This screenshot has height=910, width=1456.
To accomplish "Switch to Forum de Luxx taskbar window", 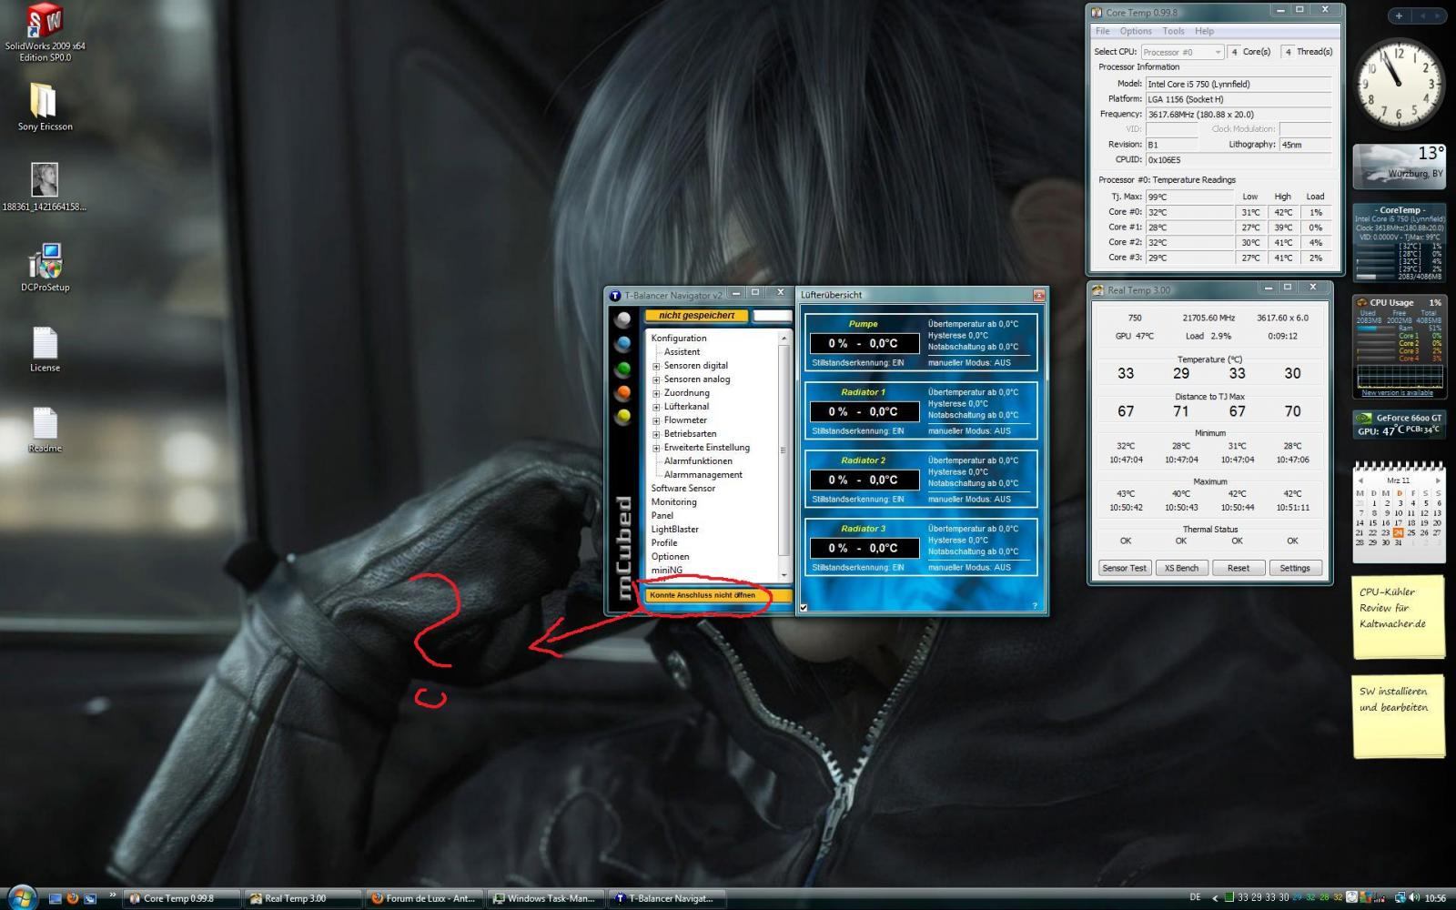I will (423, 898).
